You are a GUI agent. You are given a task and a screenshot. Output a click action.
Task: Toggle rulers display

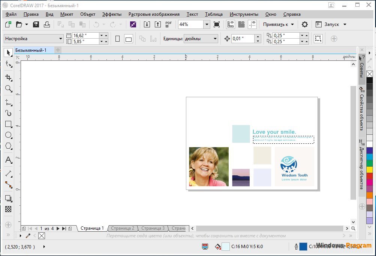231,24
